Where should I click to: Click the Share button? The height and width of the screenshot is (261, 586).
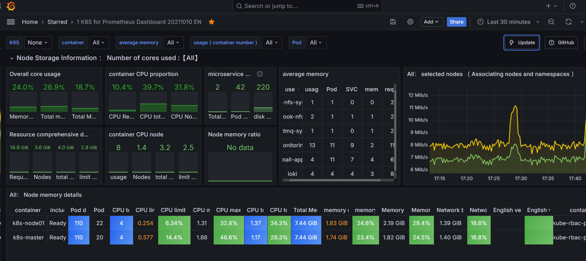pyautogui.click(x=456, y=22)
